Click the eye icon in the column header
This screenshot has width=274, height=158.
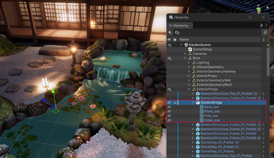pyautogui.click(x=169, y=40)
